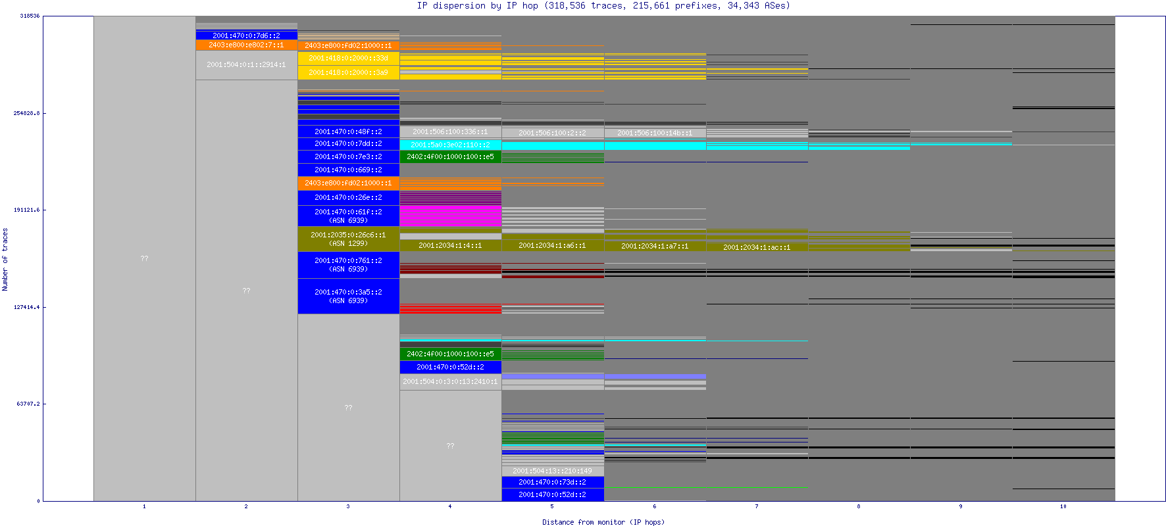Click the ?? block in hop 4 column
The height and width of the screenshot is (526, 1166).
tap(450, 446)
